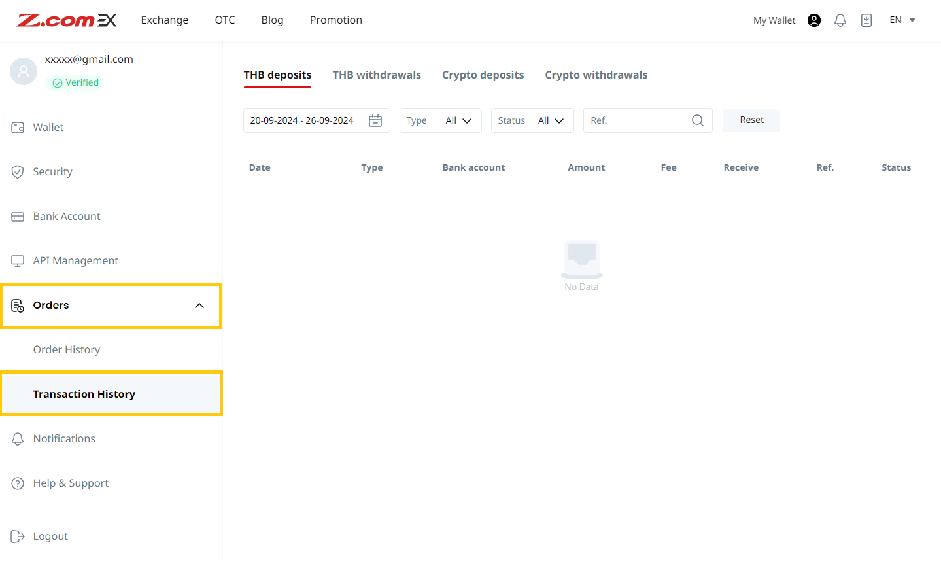The image size is (941, 562).
Task: Click Logout text in sidebar
Action: click(50, 536)
